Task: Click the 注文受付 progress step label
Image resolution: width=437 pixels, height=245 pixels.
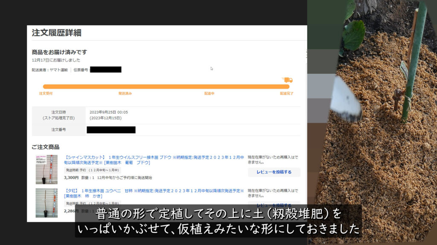Action: [46, 93]
